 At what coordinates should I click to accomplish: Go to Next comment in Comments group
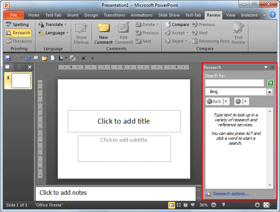143,41
